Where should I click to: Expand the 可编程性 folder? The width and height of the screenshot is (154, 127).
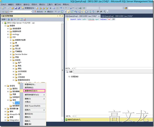(x=11, y=51)
